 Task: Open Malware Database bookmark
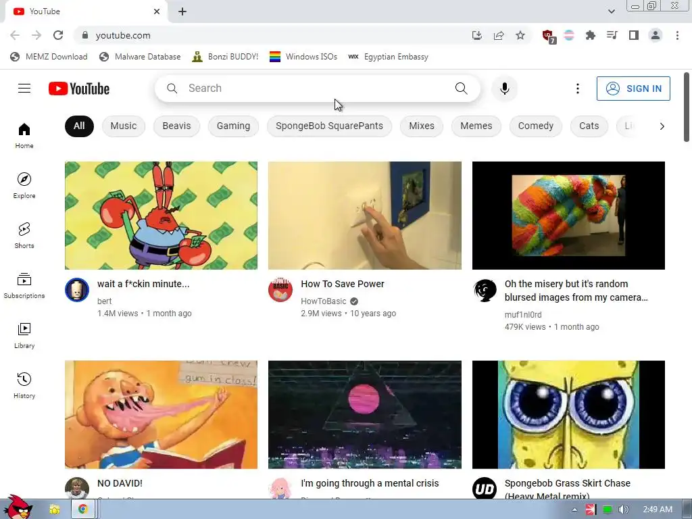click(140, 57)
